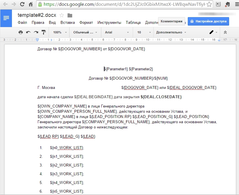
Task: Open the Вставка menu
Action: coord(68,22)
